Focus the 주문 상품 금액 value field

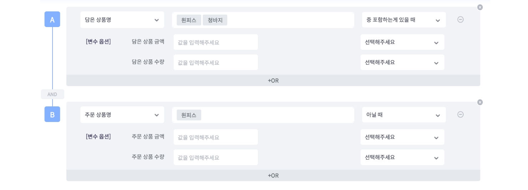coord(215,137)
